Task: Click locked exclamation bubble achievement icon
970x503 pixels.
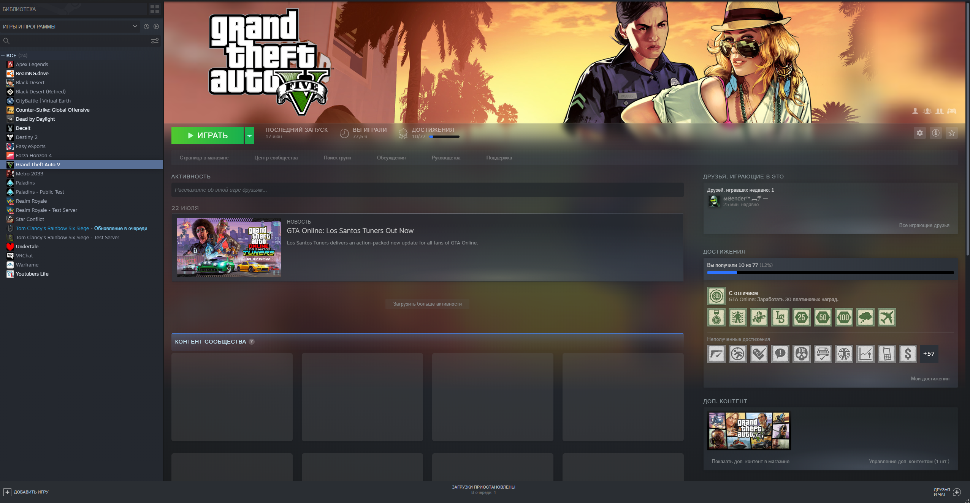Action: tap(780, 354)
